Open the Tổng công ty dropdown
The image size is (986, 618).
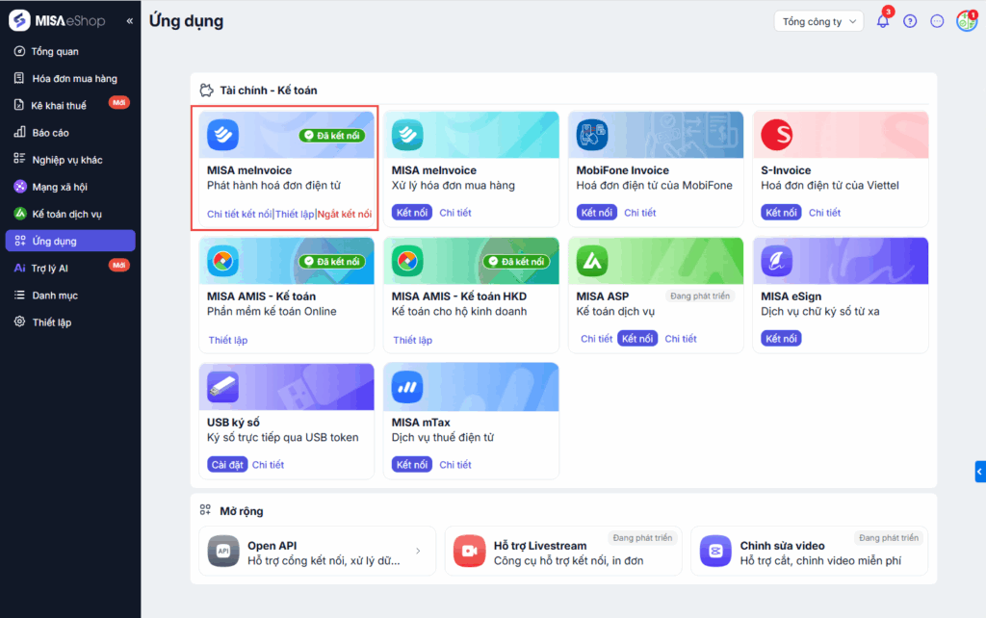[x=818, y=21]
